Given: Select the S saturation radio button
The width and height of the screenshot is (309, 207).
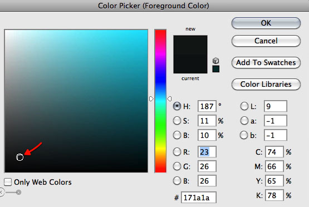Looking at the screenshot, I should pos(176,121).
